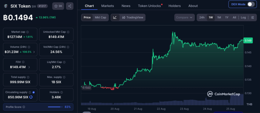260x113 pixels.
Task: Show Max. supply info icon
Action: pyautogui.click(x=64, y=77)
